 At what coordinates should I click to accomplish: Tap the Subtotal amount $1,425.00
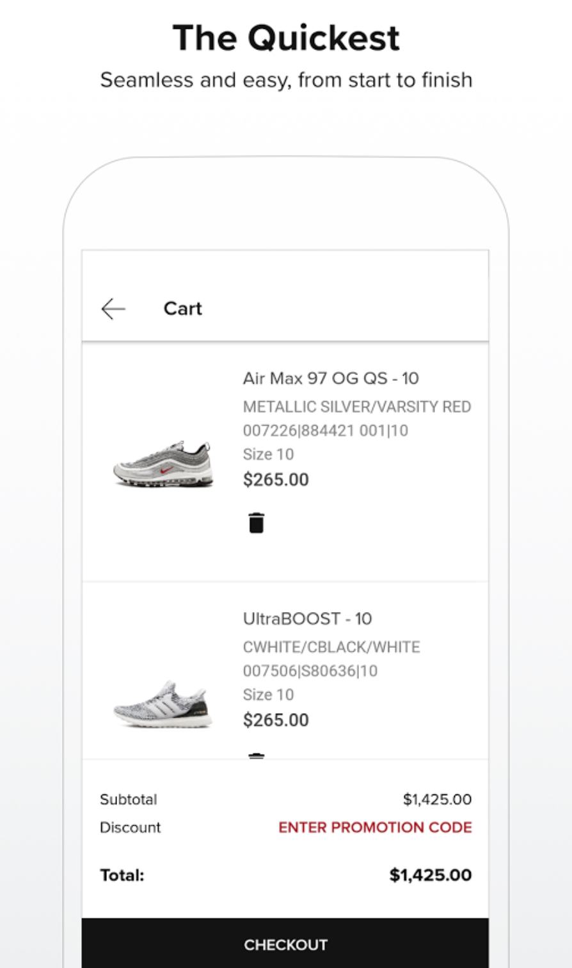[x=437, y=800]
